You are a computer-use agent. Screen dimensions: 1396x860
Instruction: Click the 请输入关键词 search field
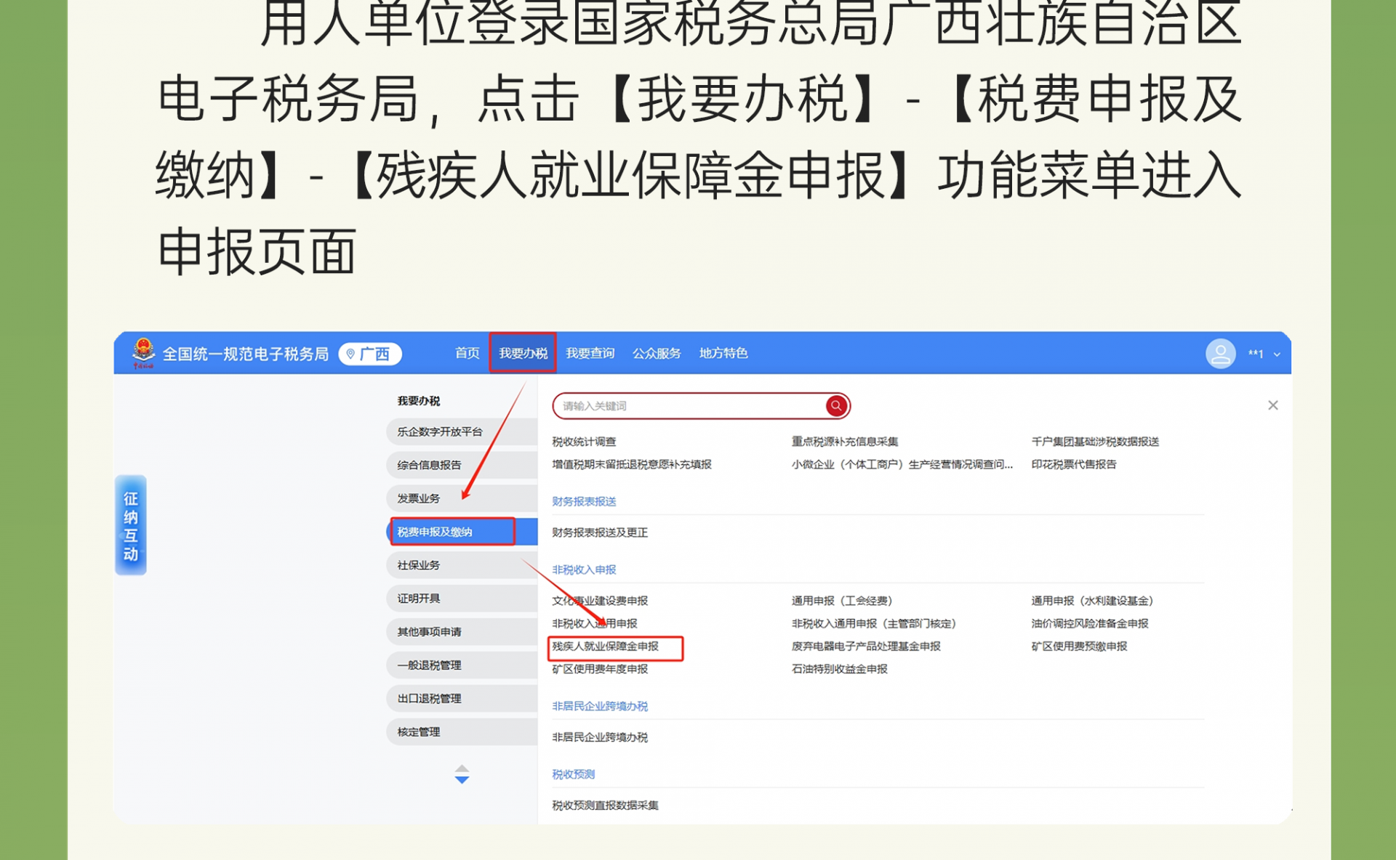click(654, 406)
